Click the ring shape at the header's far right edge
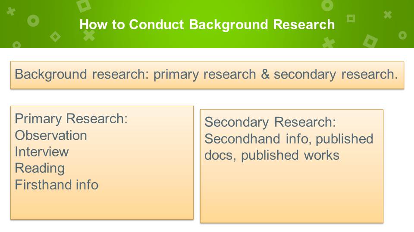 pos(402,35)
